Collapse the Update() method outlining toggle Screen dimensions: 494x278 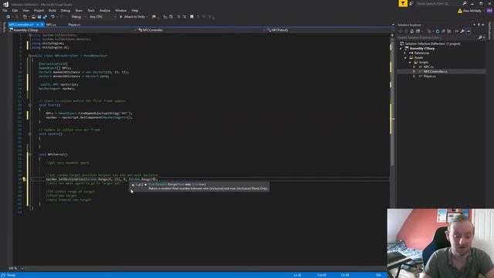coord(30,134)
